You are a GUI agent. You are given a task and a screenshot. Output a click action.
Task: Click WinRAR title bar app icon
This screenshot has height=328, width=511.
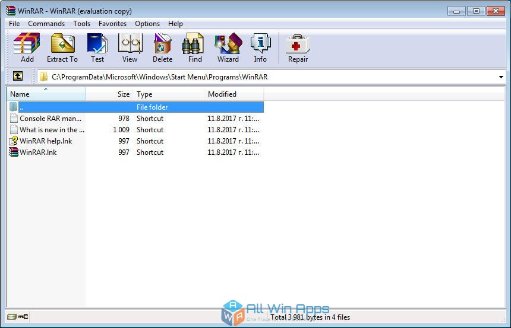pos(11,11)
